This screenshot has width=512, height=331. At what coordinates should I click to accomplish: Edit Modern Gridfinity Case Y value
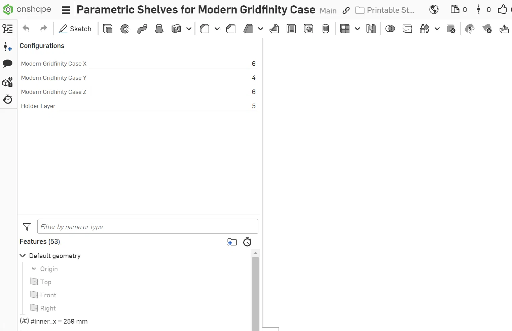[x=173, y=78]
